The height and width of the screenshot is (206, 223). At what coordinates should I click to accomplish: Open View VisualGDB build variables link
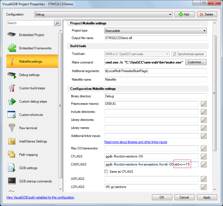(40, 197)
